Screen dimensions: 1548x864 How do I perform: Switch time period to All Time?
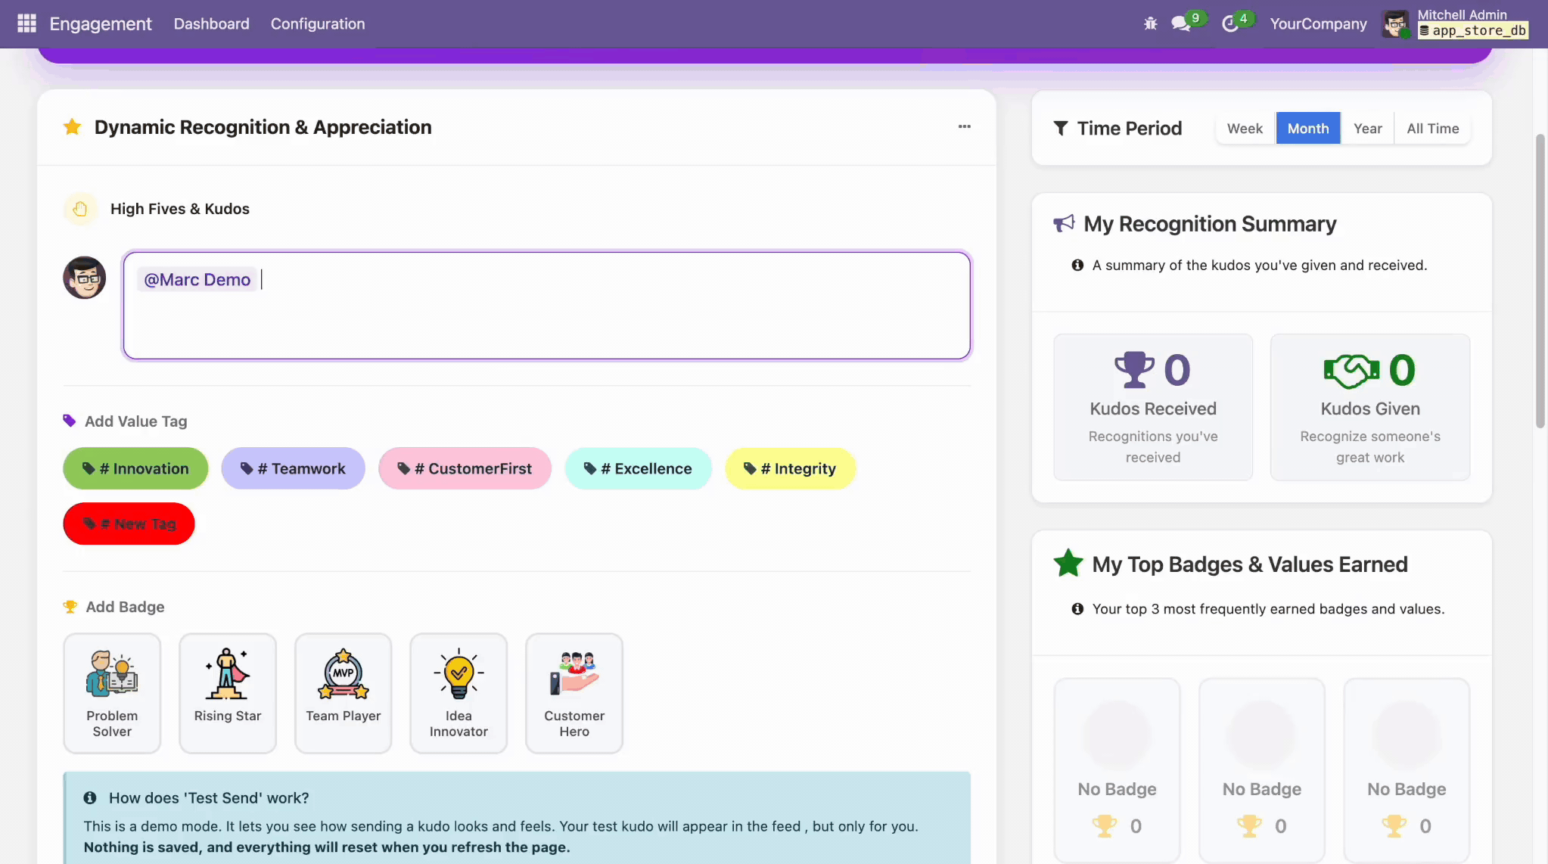coord(1432,129)
